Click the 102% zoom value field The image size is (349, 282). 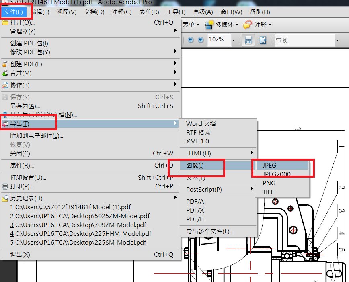click(x=219, y=40)
